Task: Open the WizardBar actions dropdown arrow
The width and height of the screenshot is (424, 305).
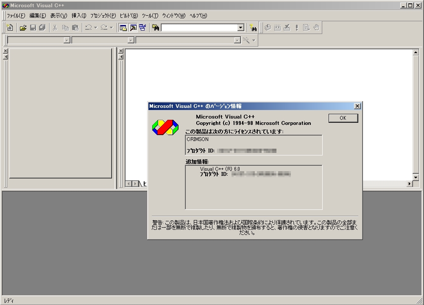Action: (254, 40)
